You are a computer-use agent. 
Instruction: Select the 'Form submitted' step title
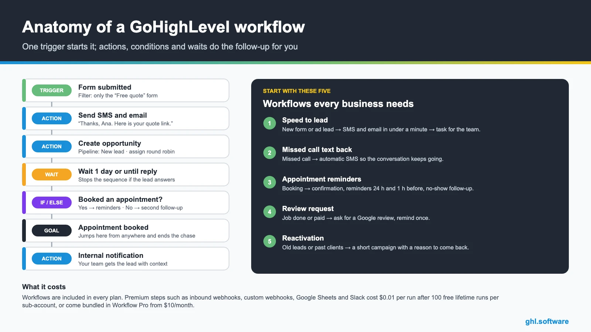click(x=105, y=87)
